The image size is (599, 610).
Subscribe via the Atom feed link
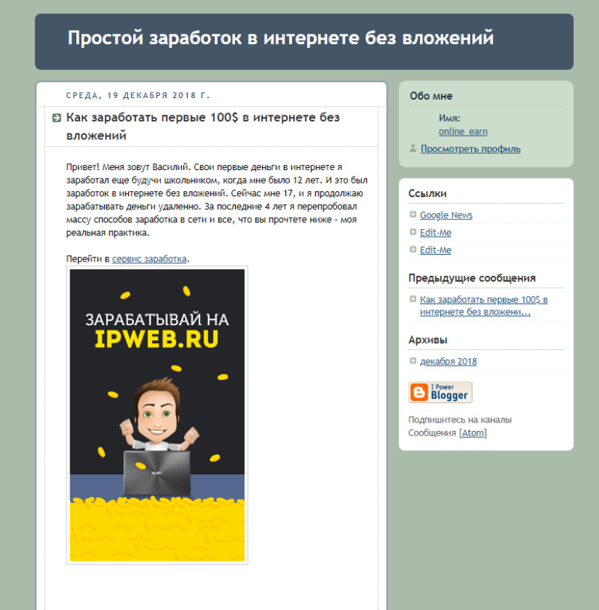tap(472, 433)
